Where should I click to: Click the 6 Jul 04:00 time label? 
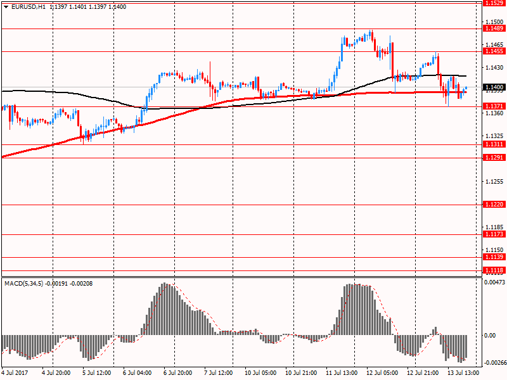[137, 372]
